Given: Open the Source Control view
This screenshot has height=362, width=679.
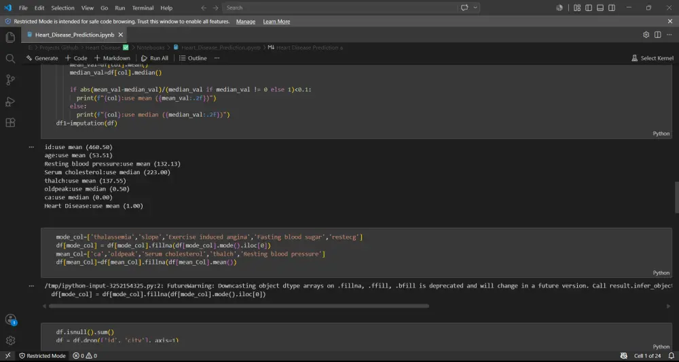Looking at the screenshot, I should coord(10,79).
